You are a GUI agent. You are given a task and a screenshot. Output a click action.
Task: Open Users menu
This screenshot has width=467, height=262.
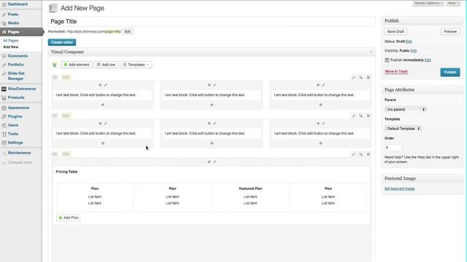click(x=13, y=125)
